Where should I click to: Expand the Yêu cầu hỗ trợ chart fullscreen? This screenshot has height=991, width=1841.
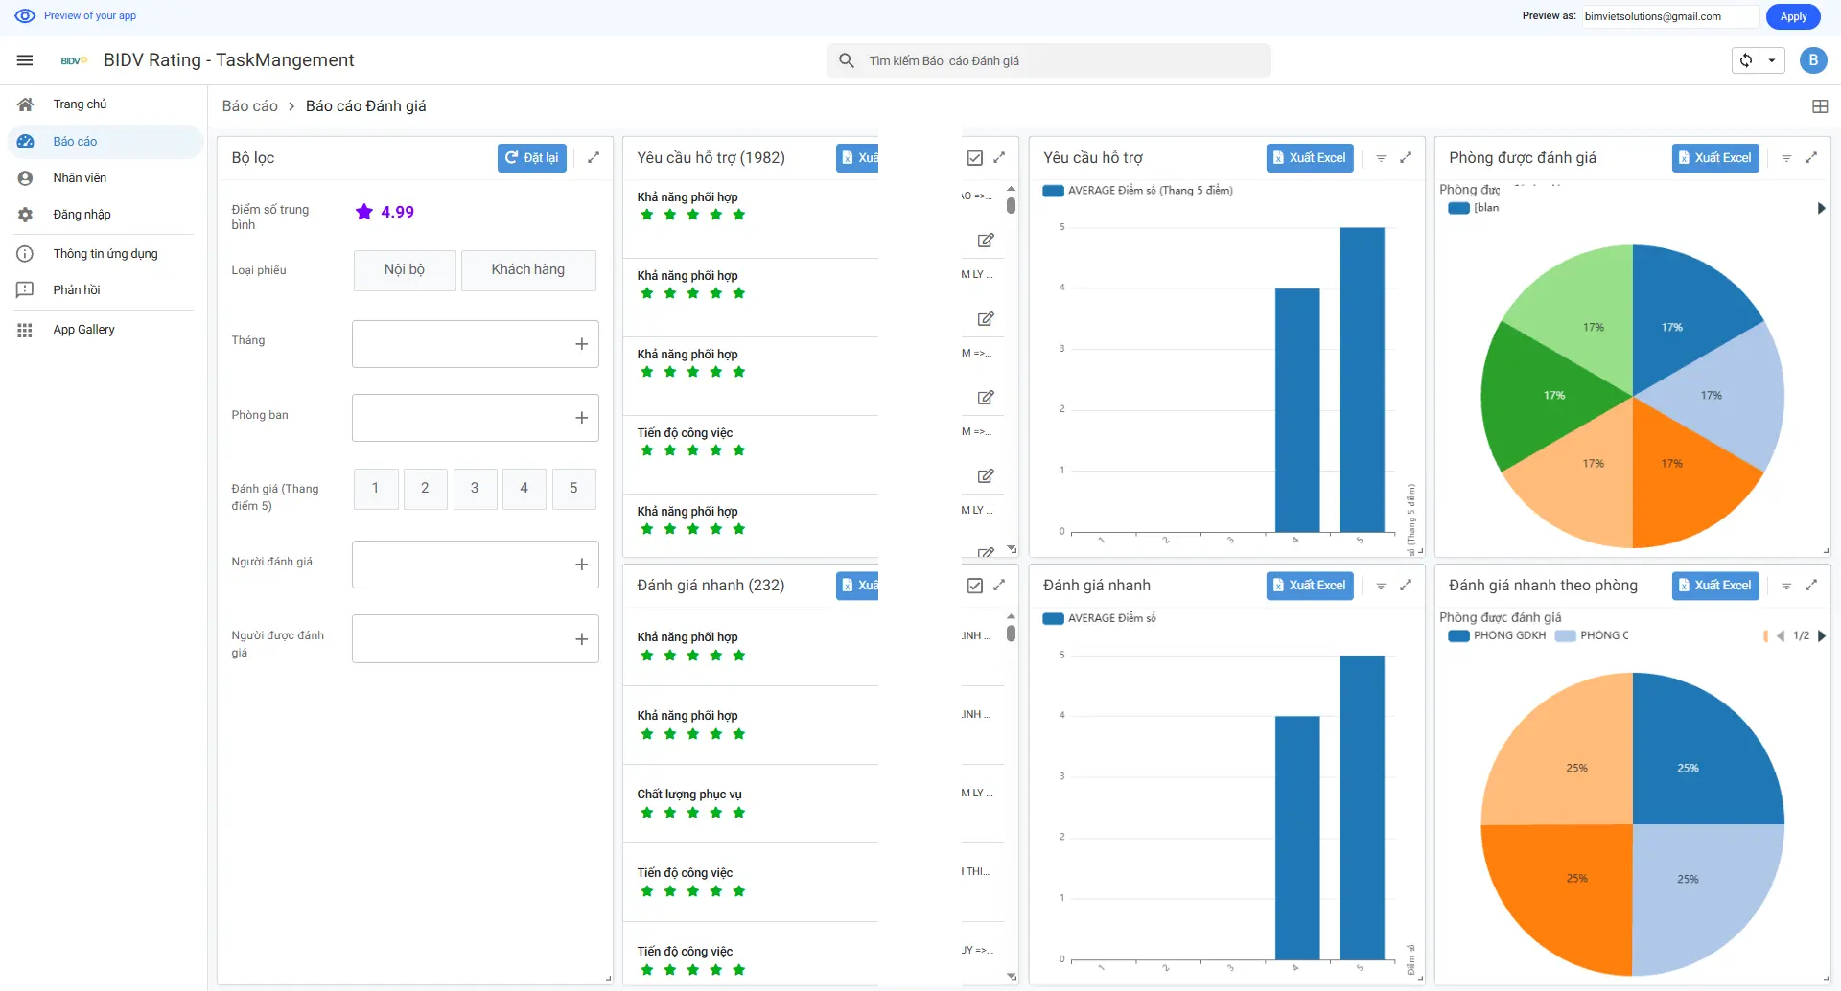click(x=1406, y=157)
